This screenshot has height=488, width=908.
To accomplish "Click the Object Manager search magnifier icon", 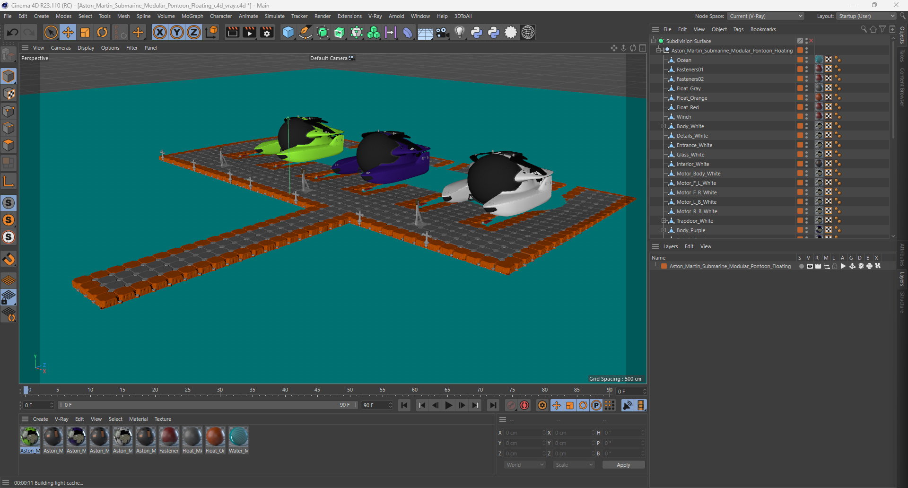I will [x=864, y=29].
